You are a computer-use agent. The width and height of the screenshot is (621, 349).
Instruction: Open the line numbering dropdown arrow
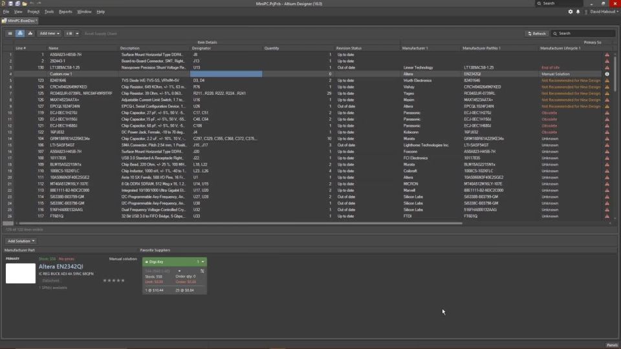click(77, 34)
